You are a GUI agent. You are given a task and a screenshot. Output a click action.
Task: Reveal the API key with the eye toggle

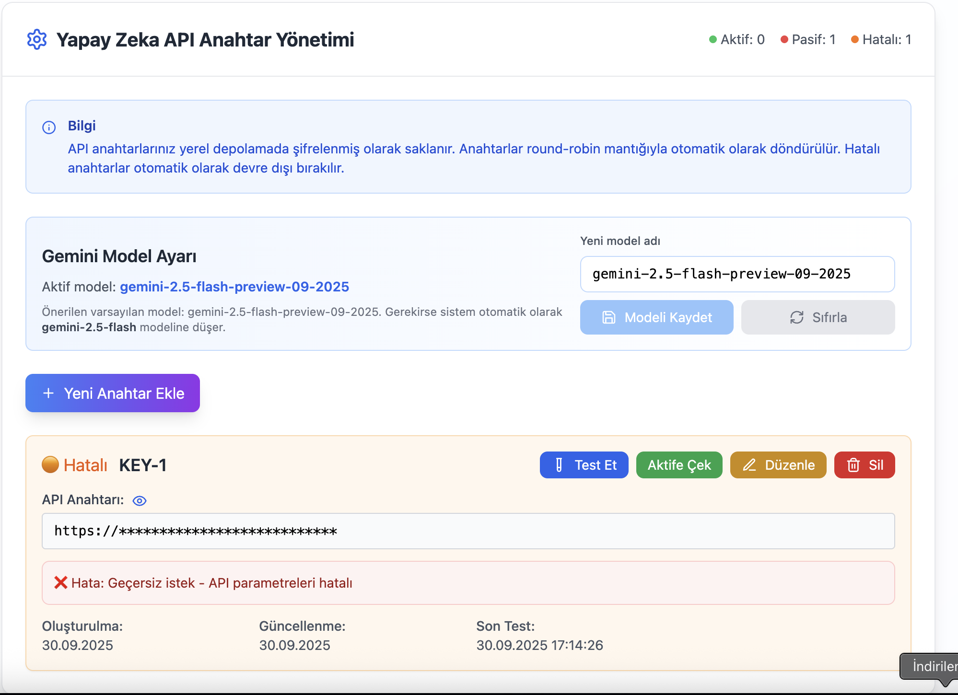pyautogui.click(x=139, y=500)
